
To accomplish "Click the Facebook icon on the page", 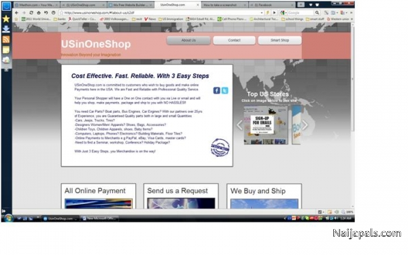I will point(216,90).
